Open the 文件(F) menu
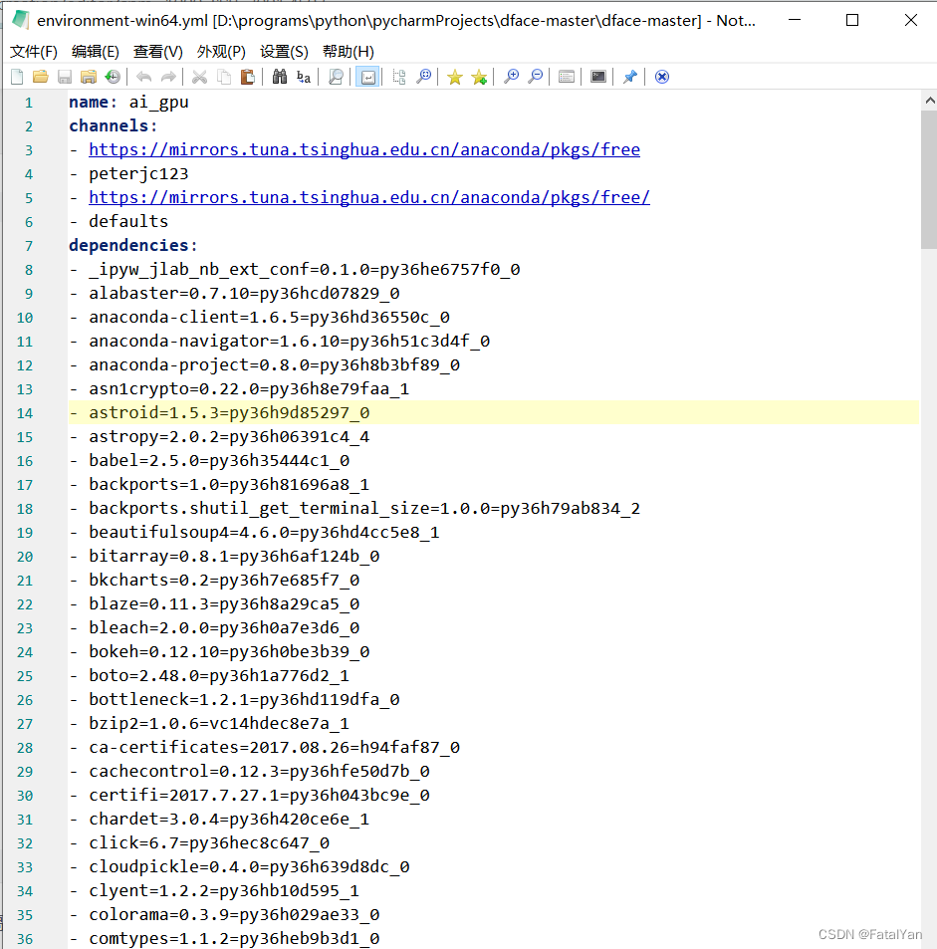Image resolution: width=937 pixels, height=949 pixels. point(33,52)
